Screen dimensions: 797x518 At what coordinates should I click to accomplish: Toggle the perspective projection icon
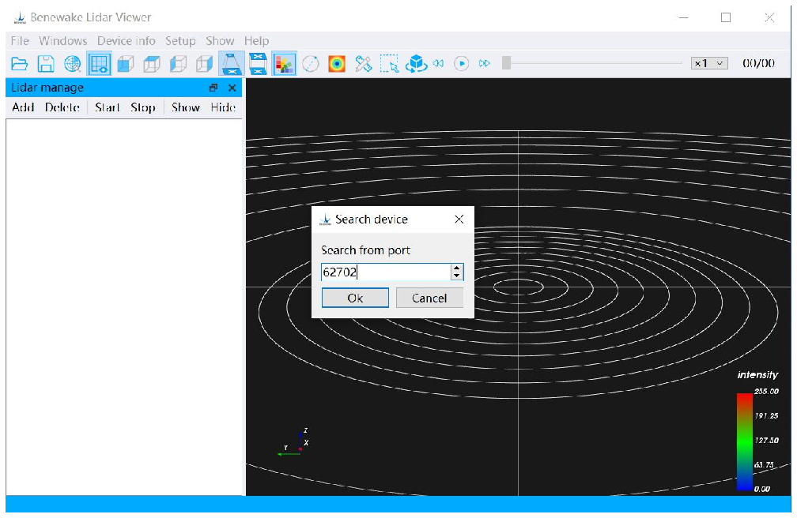pyautogui.click(x=231, y=64)
